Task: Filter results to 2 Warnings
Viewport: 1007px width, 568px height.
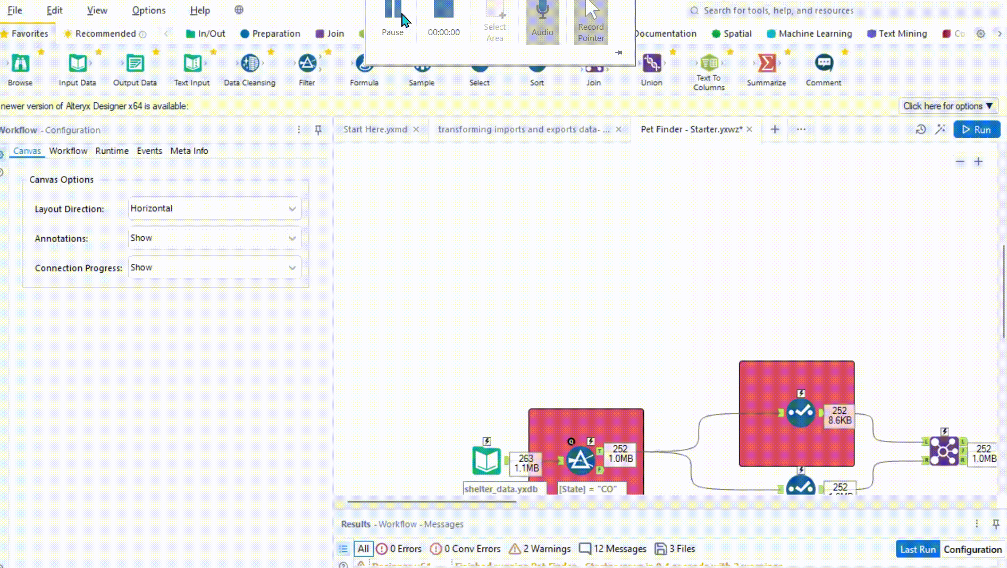Action: click(540, 548)
